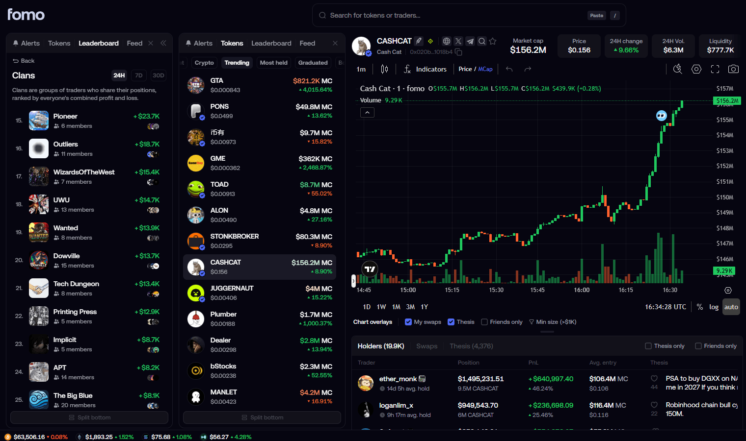Open the CASHCAT website globe icon
Image resolution: width=746 pixels, height=441 pixels.
click(x=446, y=41)
